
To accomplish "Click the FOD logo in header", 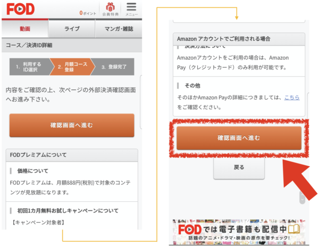I will point(21,9).
